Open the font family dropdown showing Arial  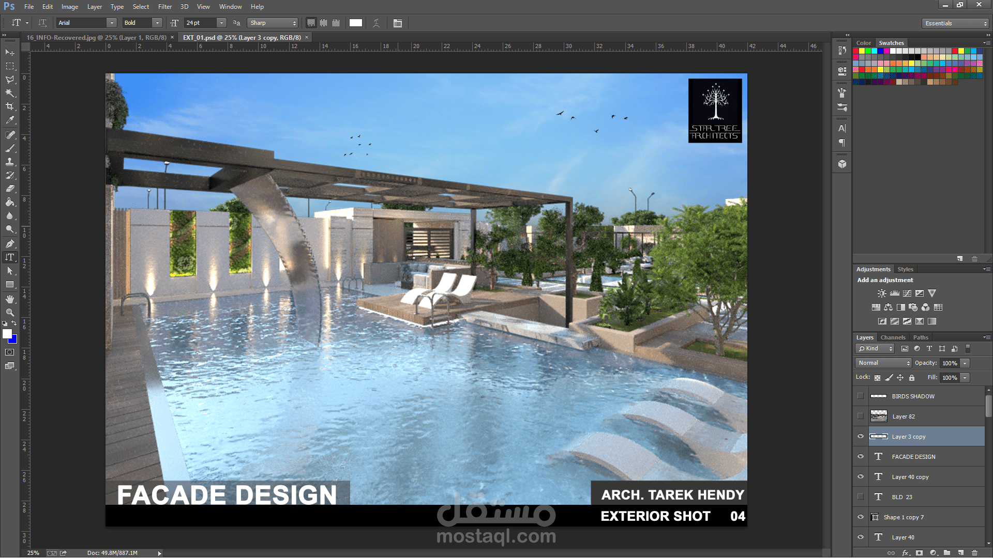click(111, 23)
